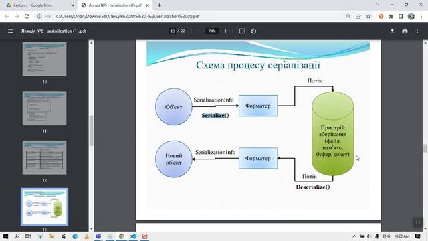Open a new browser tab

pyautogui.click(x=159, y=5)
